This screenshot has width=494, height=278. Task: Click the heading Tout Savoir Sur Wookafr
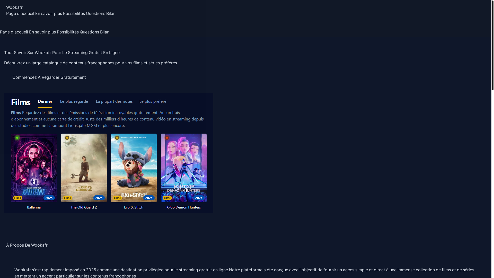(62, 53)
